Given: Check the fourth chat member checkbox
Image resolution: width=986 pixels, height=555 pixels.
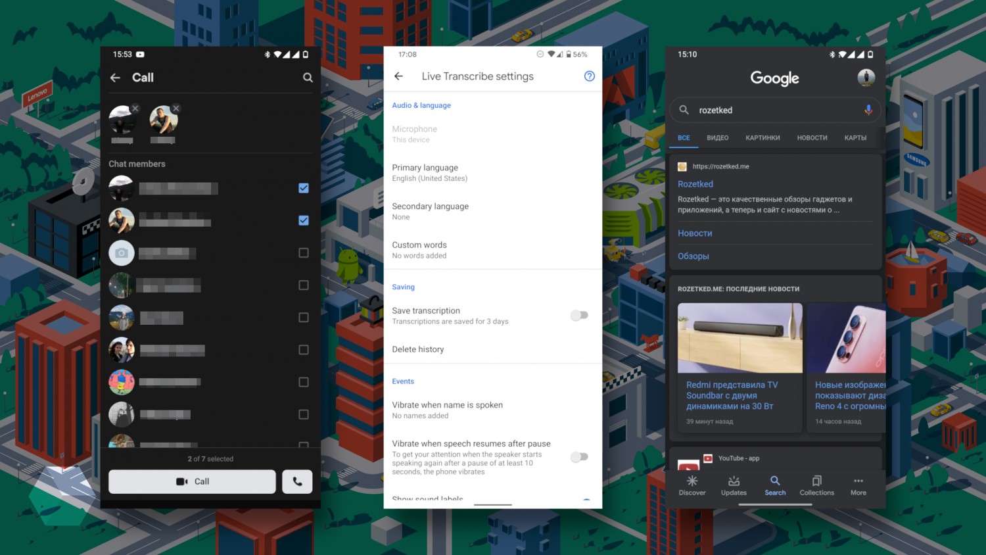Looking at the screenshot, I should pos(304,285).
